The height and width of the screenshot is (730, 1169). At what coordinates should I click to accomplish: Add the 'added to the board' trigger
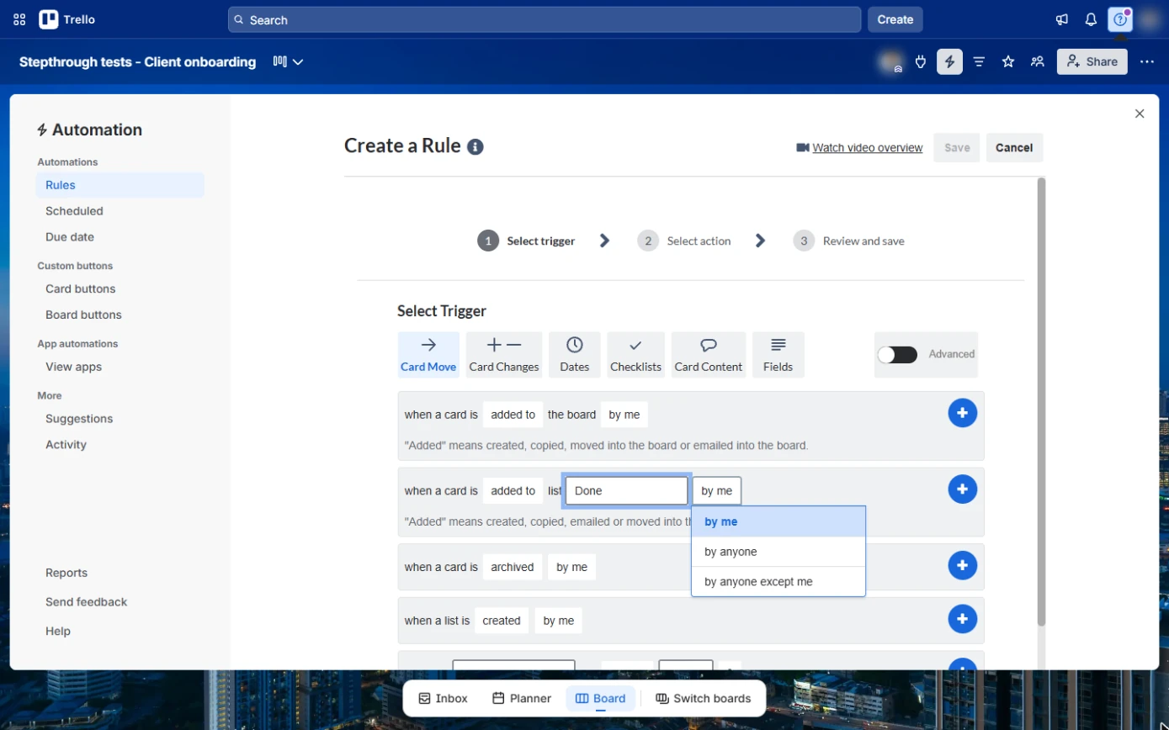pyautogui.click(x=963, y=413)
